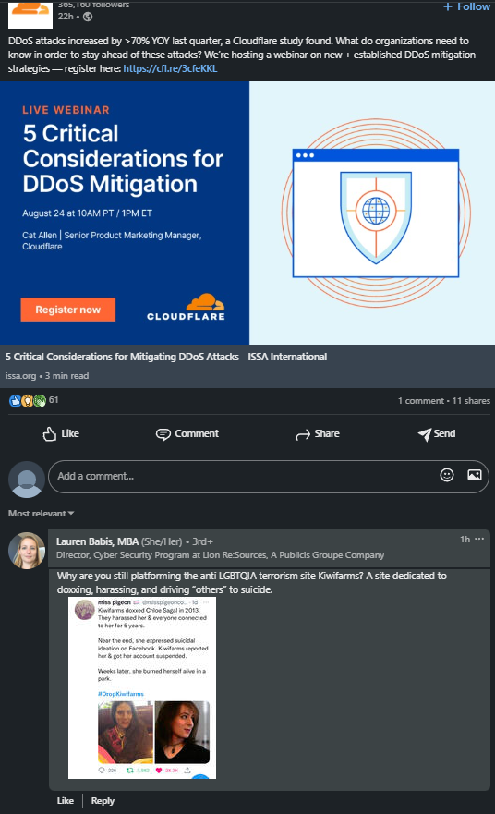Follow the Cloudflare page
The width and height of the screenshot is (495, 814).
tap(466, 6)
